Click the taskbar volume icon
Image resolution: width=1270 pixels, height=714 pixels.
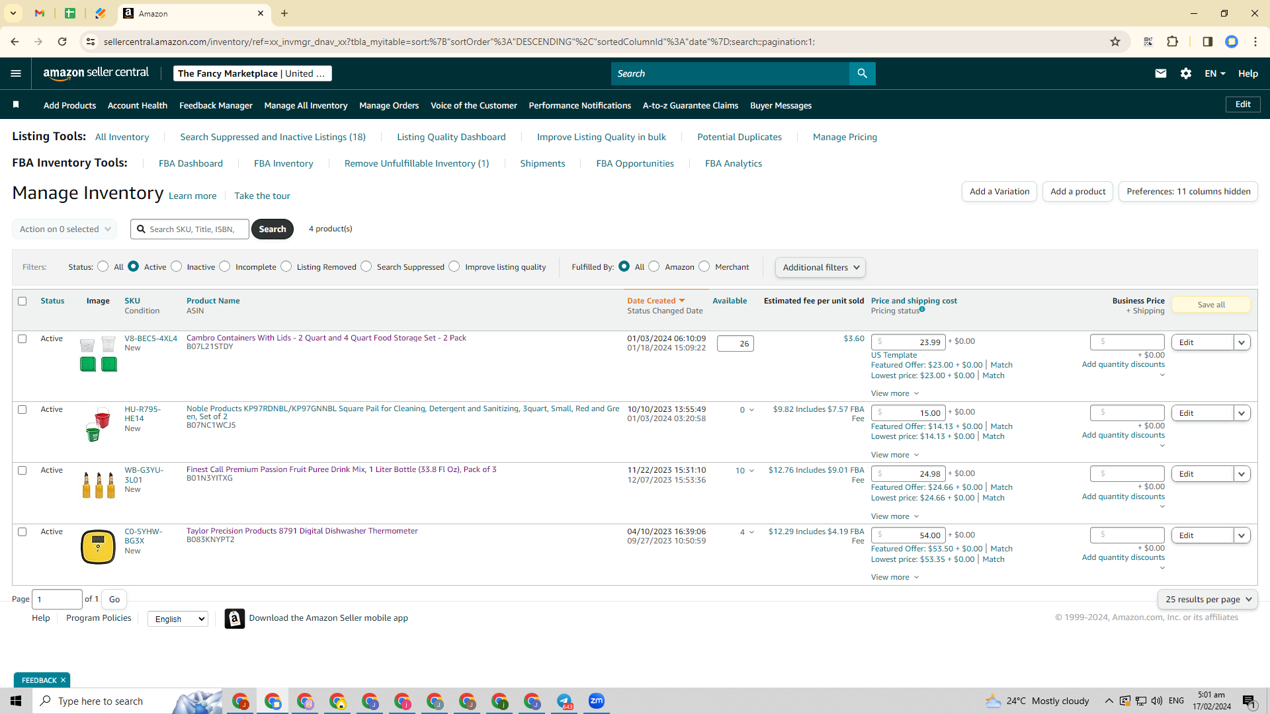point(1157,701)
